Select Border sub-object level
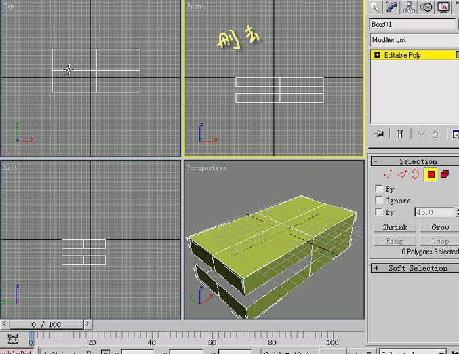 (415, 174)
